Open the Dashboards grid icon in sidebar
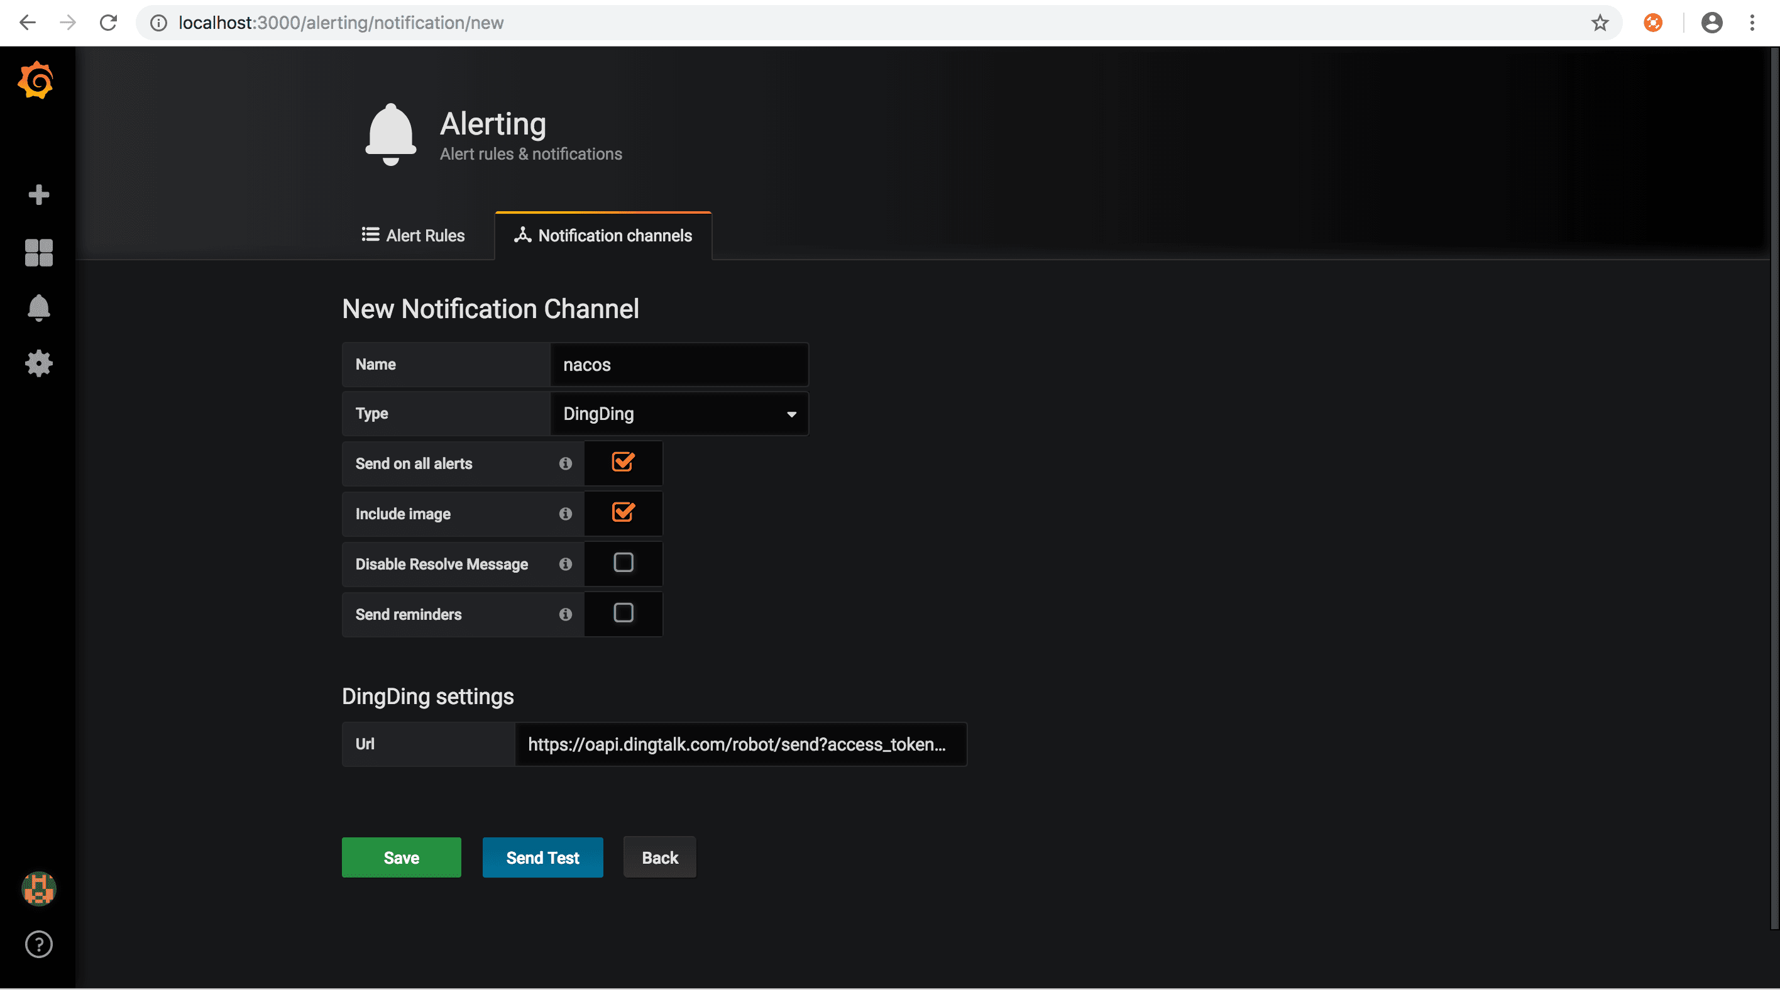 click(39, 253)
